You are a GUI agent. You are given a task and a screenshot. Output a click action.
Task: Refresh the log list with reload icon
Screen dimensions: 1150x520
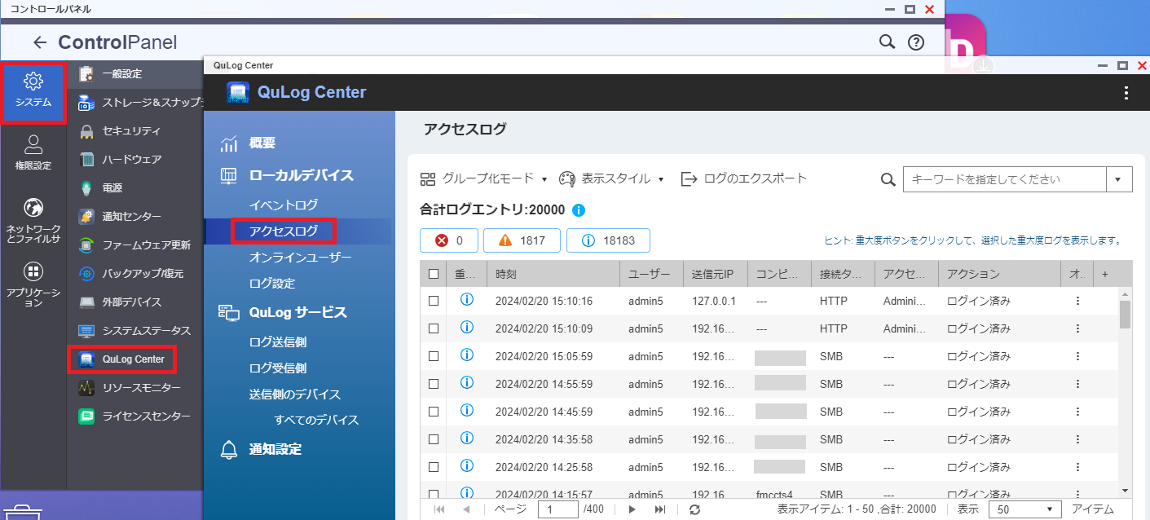coord(695,509)
